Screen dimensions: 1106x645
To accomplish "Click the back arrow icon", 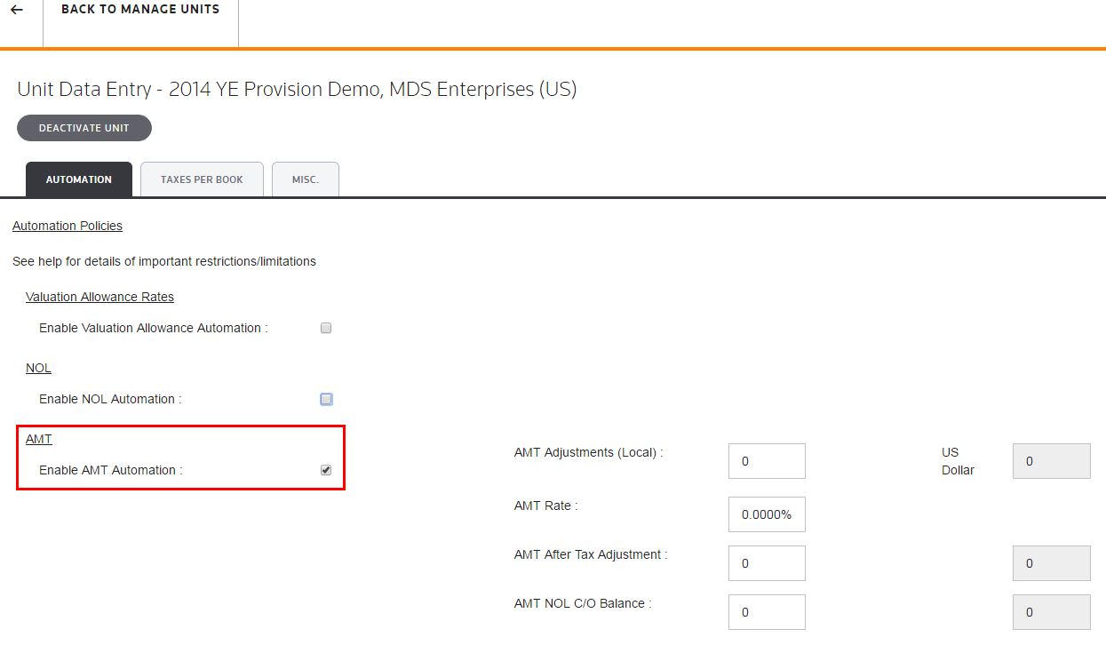I will (x=17, y=10).
